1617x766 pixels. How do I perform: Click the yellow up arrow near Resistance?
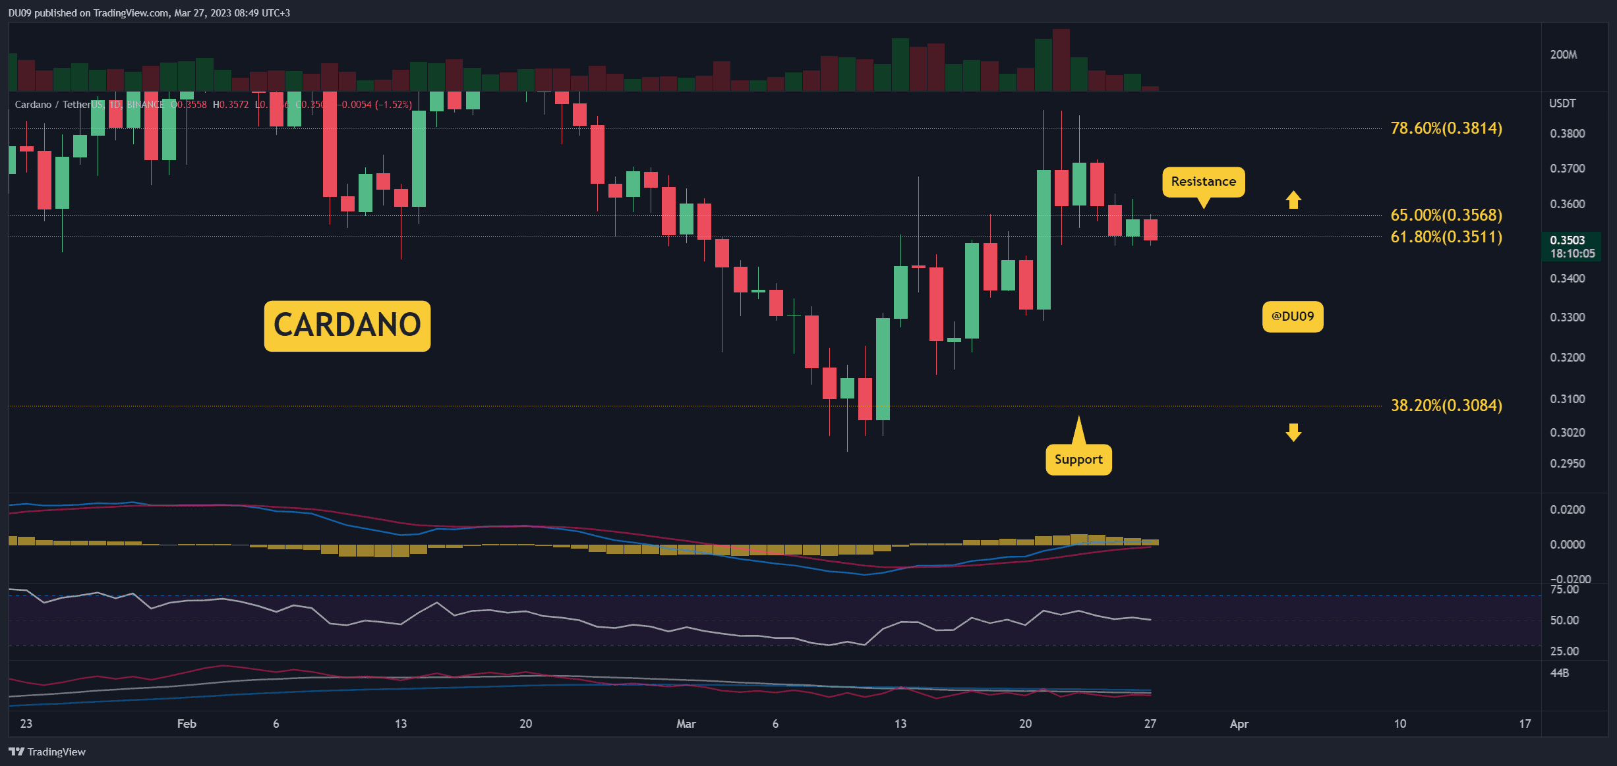coord(1293,200)
